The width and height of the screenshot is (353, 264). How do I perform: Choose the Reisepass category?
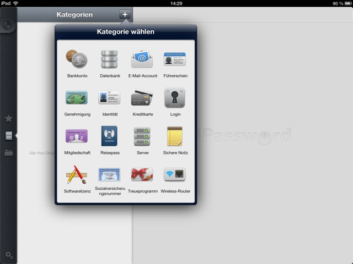(x=110, y=136)
